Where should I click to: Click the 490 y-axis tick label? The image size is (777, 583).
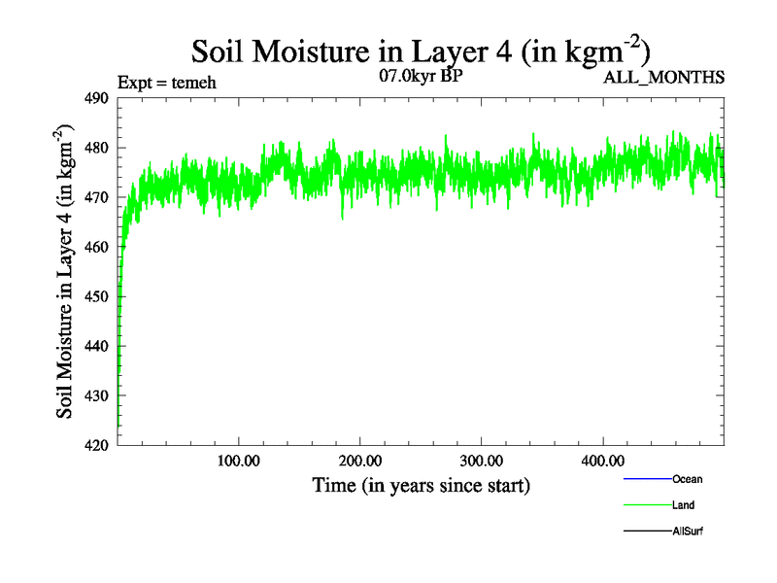coord(98,98)
